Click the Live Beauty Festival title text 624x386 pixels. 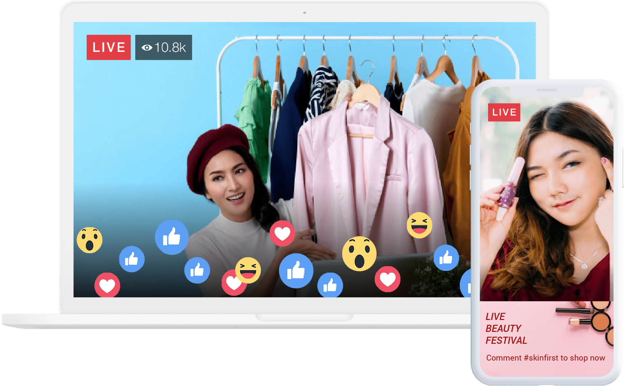506,328
